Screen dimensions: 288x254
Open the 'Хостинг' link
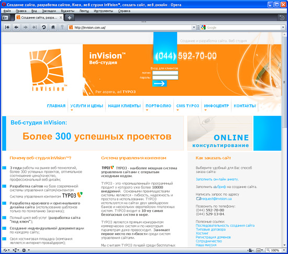pyautogui.click(x=202, y=233)
